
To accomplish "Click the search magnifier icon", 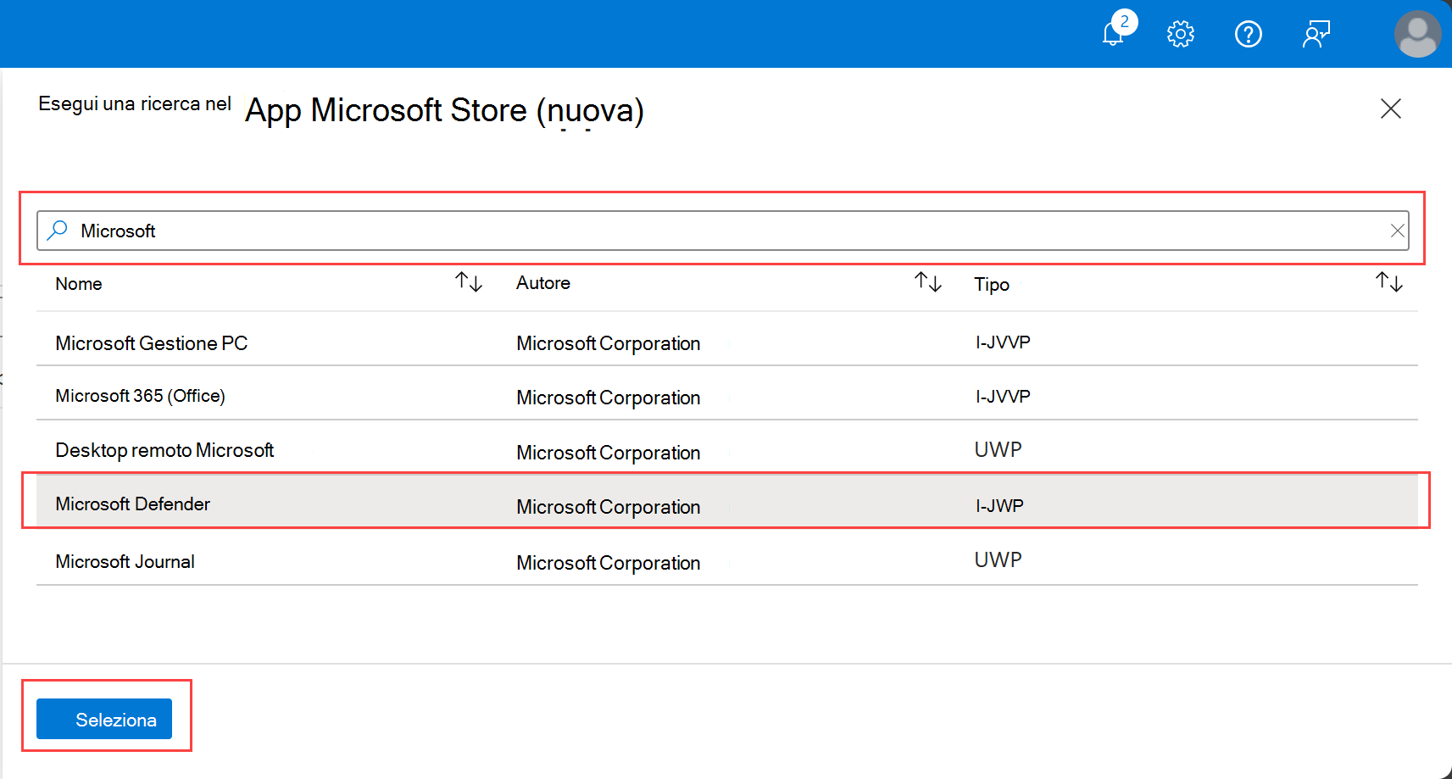I will click(58, 231).
